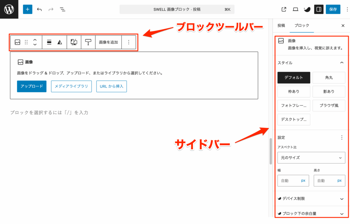Click the 幅 width input field

click(293, 180)
